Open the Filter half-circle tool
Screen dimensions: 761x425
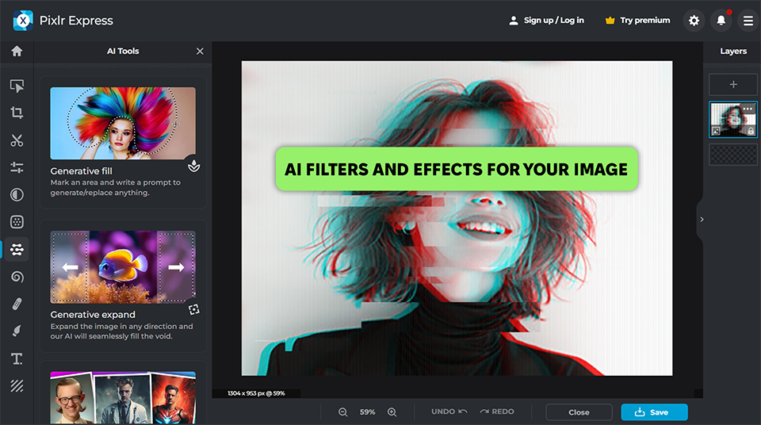(17, 195)
